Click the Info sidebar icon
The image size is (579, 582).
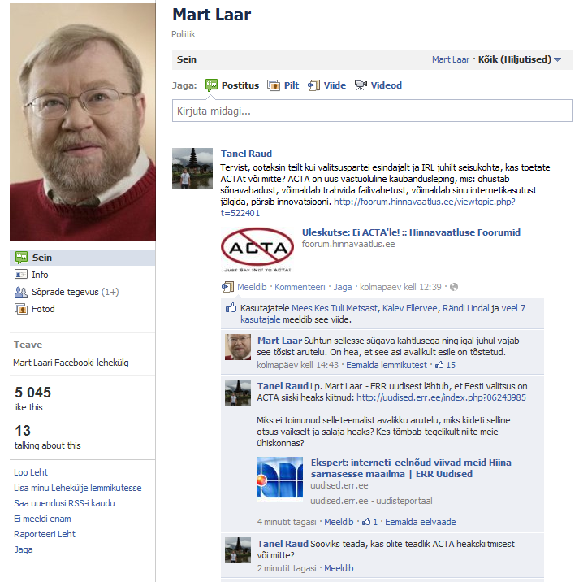tap(21, 274)
